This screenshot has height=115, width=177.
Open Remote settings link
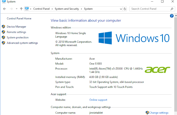pyautogui.click(x=16, y=32)
